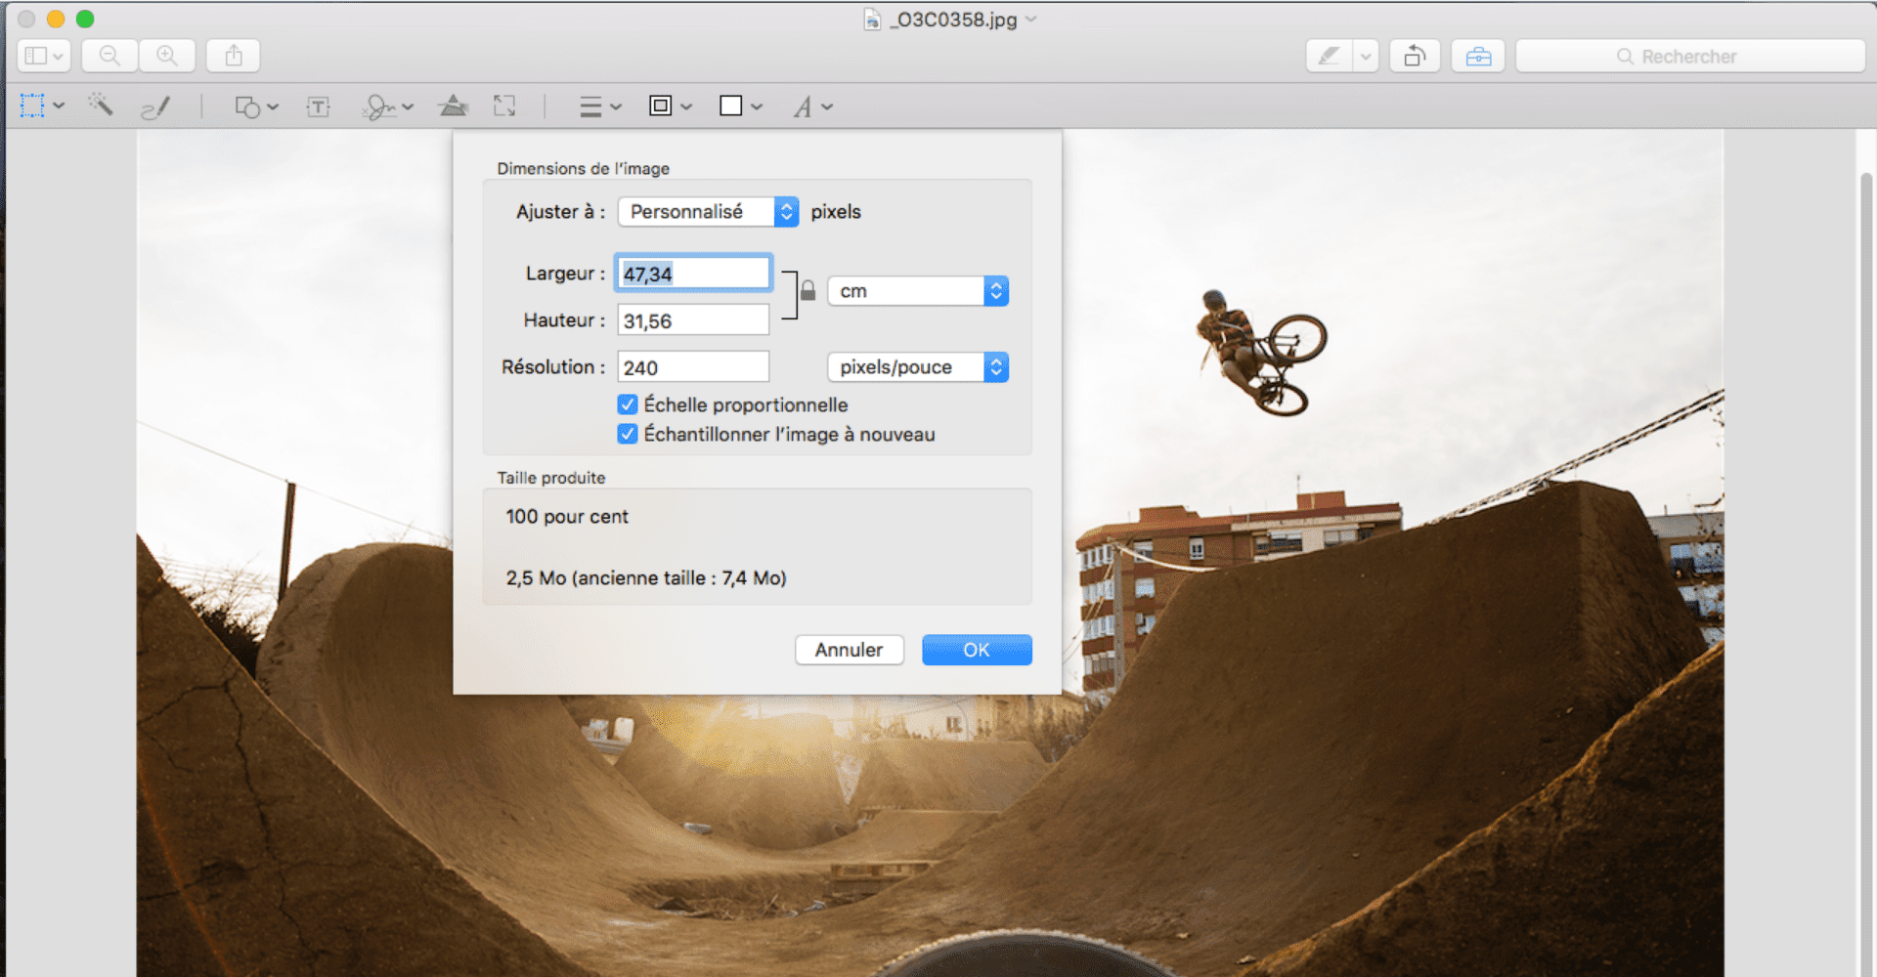Open the Shapes tool menu
The width and height of the screenshot is (1877, 977).
tap(256, 106)
